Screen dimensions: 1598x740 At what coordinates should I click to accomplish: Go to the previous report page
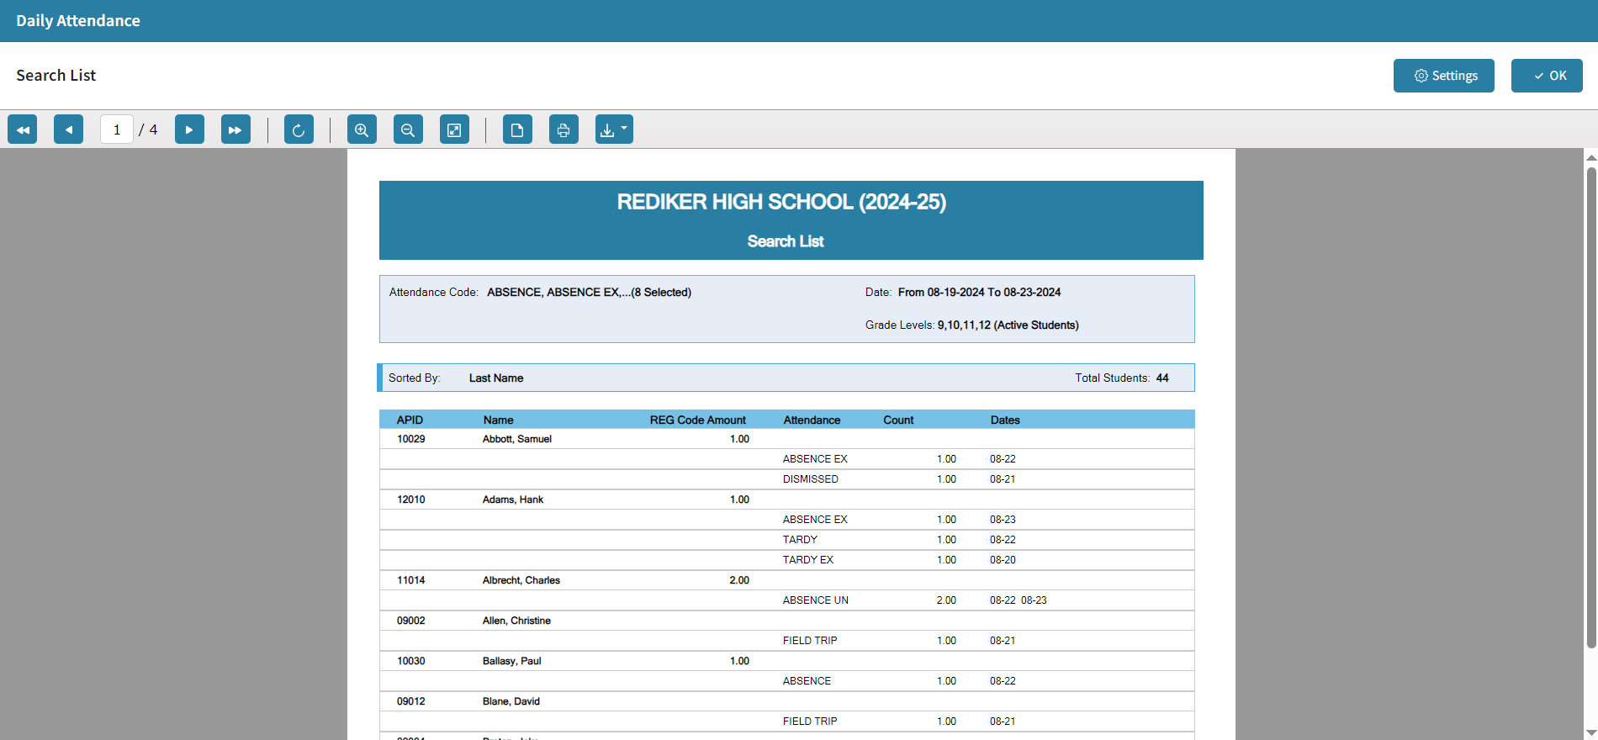coord(68,129)
